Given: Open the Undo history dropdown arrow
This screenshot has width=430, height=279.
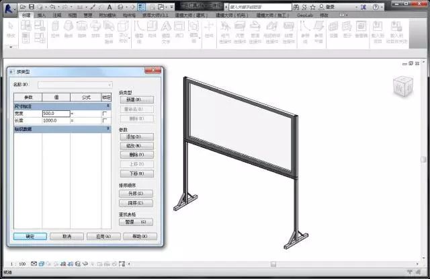Looking at the screenshot, I should tap(58, 7).
